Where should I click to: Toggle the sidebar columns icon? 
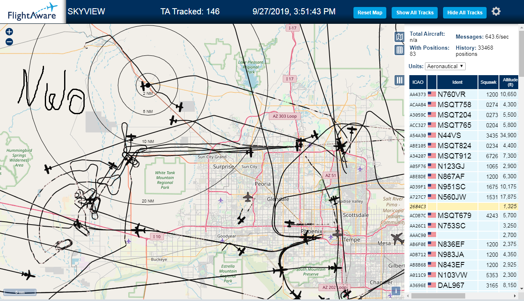tap(399, 80)
